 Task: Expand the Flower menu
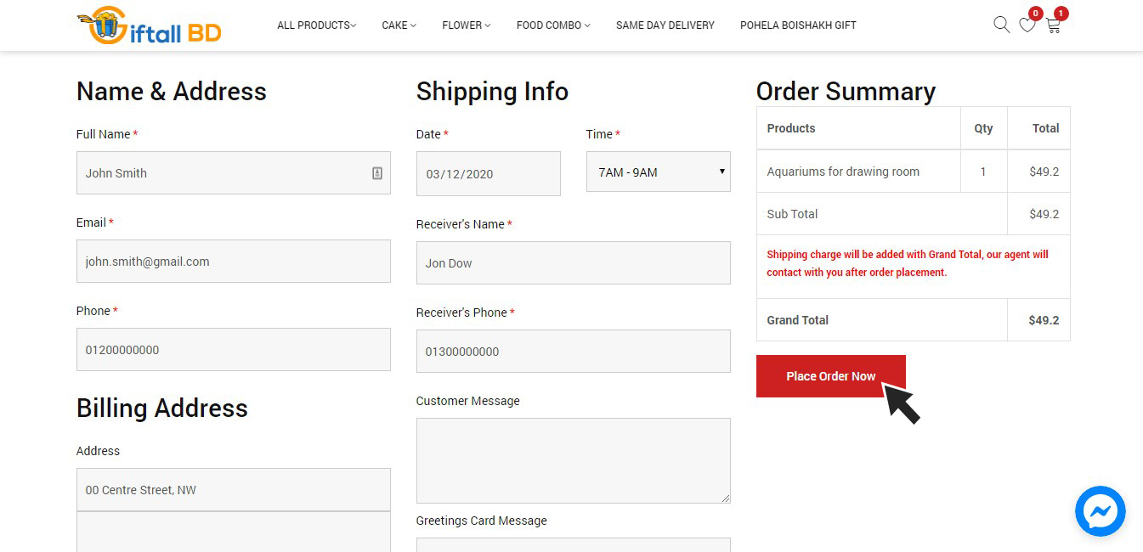point(467,25)
